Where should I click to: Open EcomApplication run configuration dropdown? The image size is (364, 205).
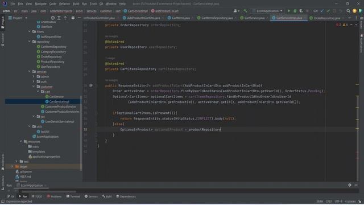(267, 11)
